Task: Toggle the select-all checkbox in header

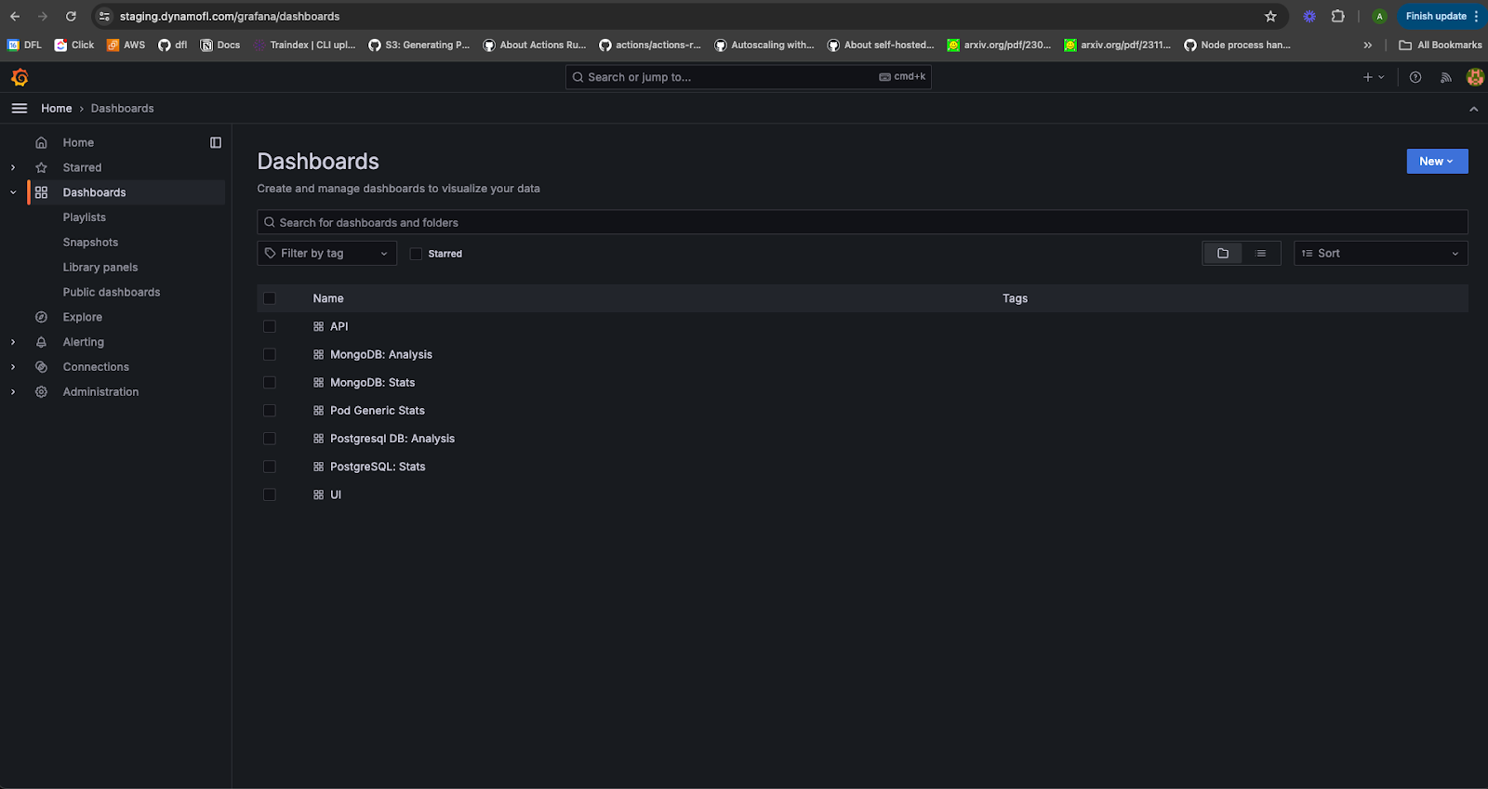Action: click(x=270, y=298)
